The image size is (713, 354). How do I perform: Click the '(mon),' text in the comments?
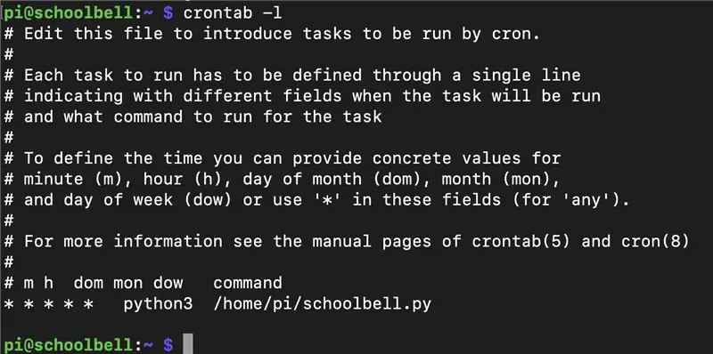click(x=530, y=179)
